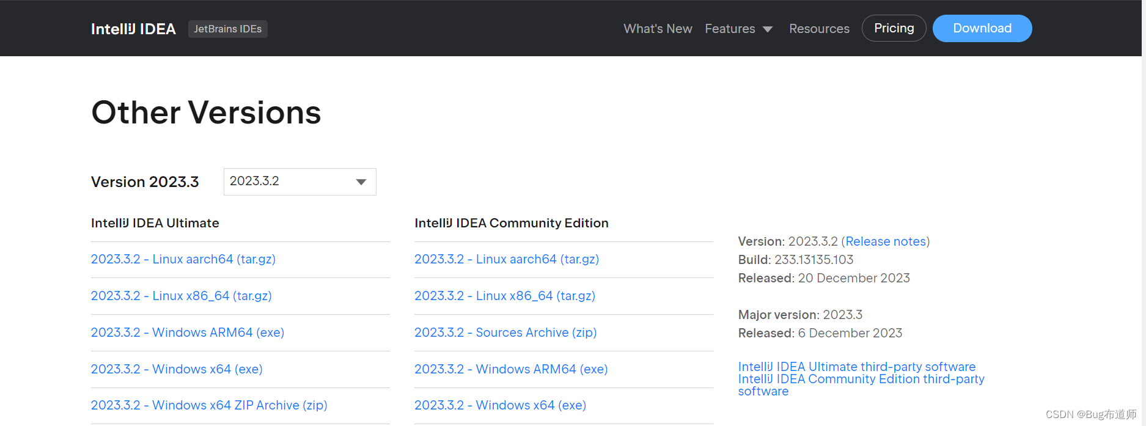The image size is (1146, 426).
Task: Open the JetBrains IDEs badge
Action: (x=228, y=29)
